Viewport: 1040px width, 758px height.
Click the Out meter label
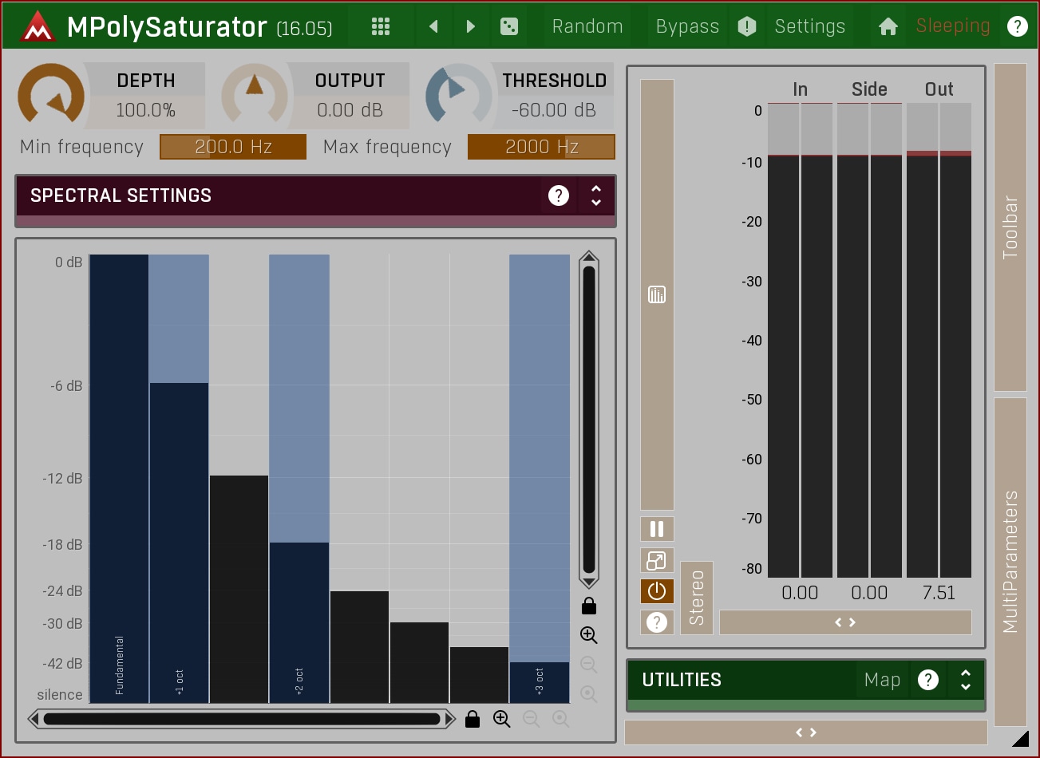(939, 89)
